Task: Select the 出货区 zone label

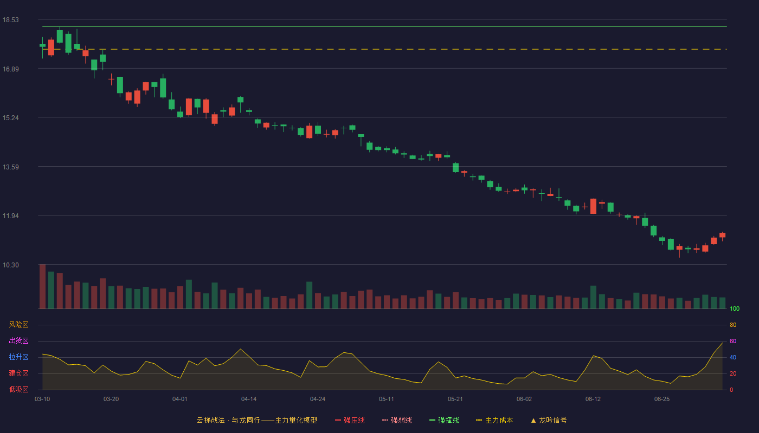Action: click(18, 341)
